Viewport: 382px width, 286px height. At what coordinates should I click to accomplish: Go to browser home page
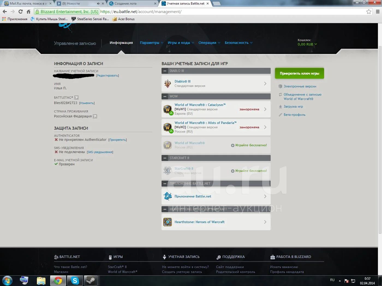click(x=28, y=12)
